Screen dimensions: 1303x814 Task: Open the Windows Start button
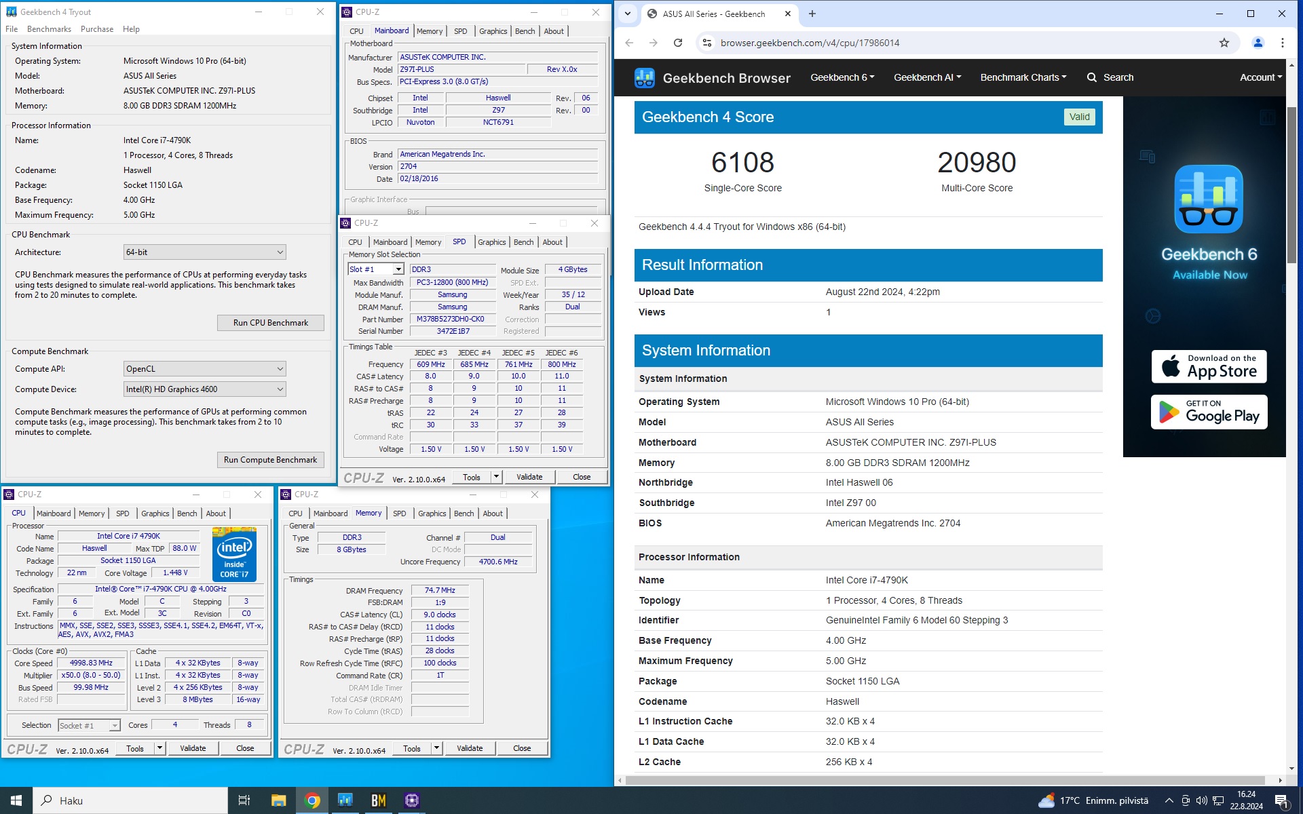click(x=16, y=800)
